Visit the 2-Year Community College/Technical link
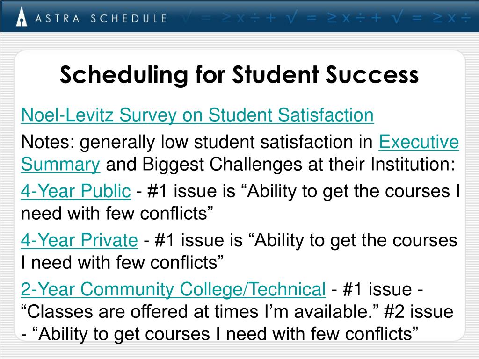479x359 pixels. click(173, 289)
